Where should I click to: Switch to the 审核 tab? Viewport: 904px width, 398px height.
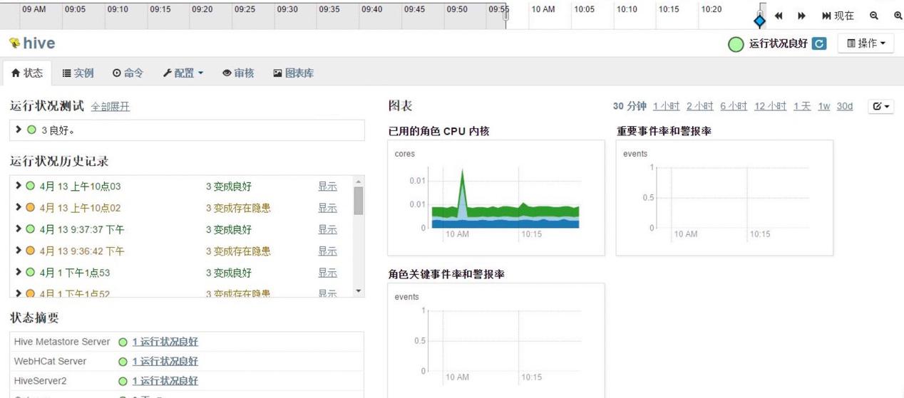[238, 73]
